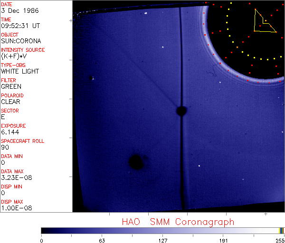Viewport: 285px width, 243px height.
Task: Click the SECTOR label
Action: coord(10,111)
